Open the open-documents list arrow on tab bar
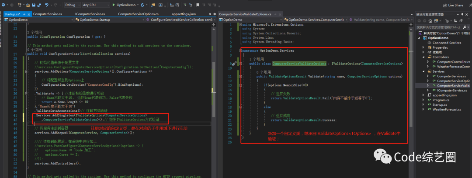 point(209,14)
